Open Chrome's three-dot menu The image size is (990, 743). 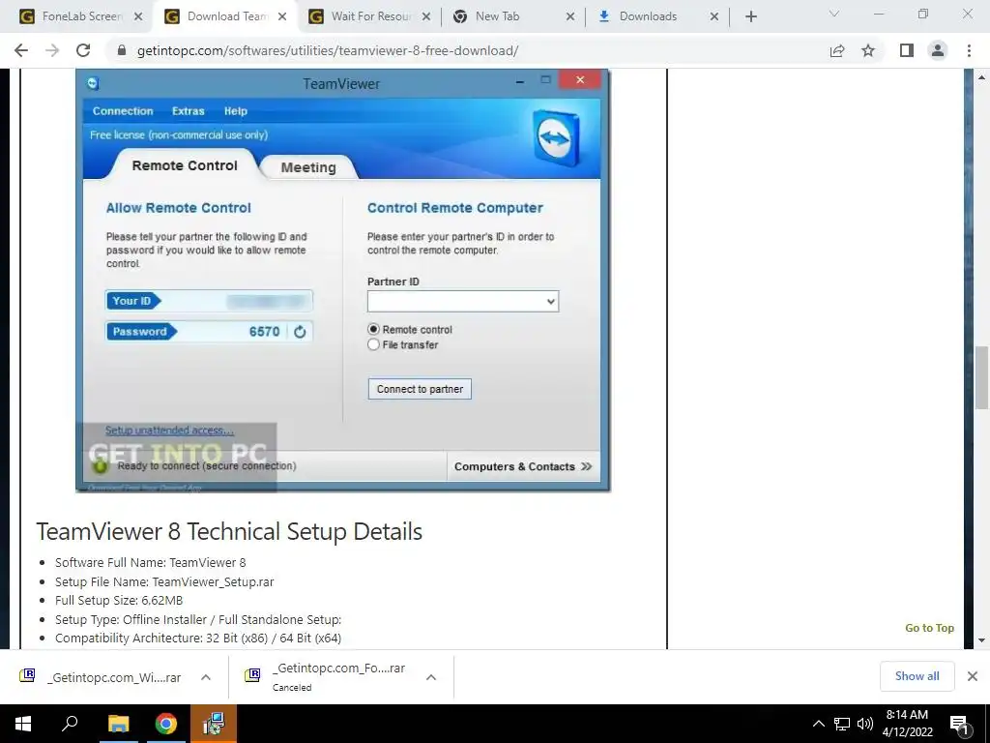[x=969, y=50]
